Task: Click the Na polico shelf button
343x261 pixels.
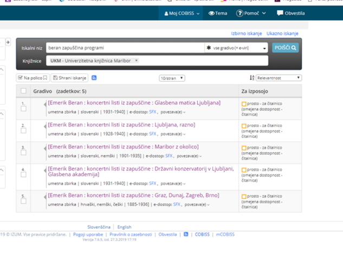Action: (32, 78)
